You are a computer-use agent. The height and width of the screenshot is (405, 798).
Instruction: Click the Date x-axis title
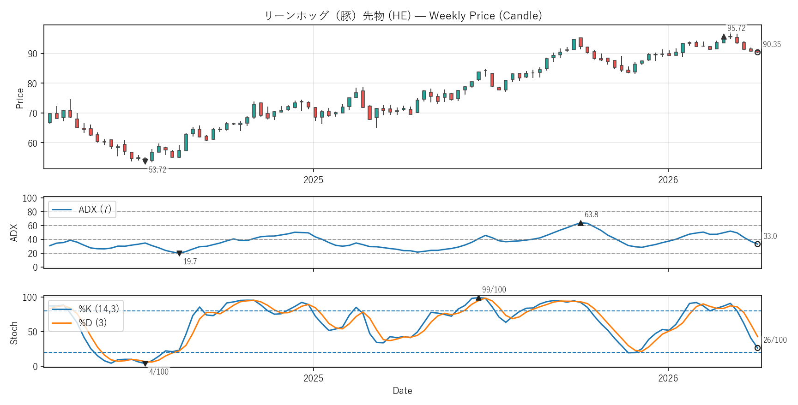[402, 391]
